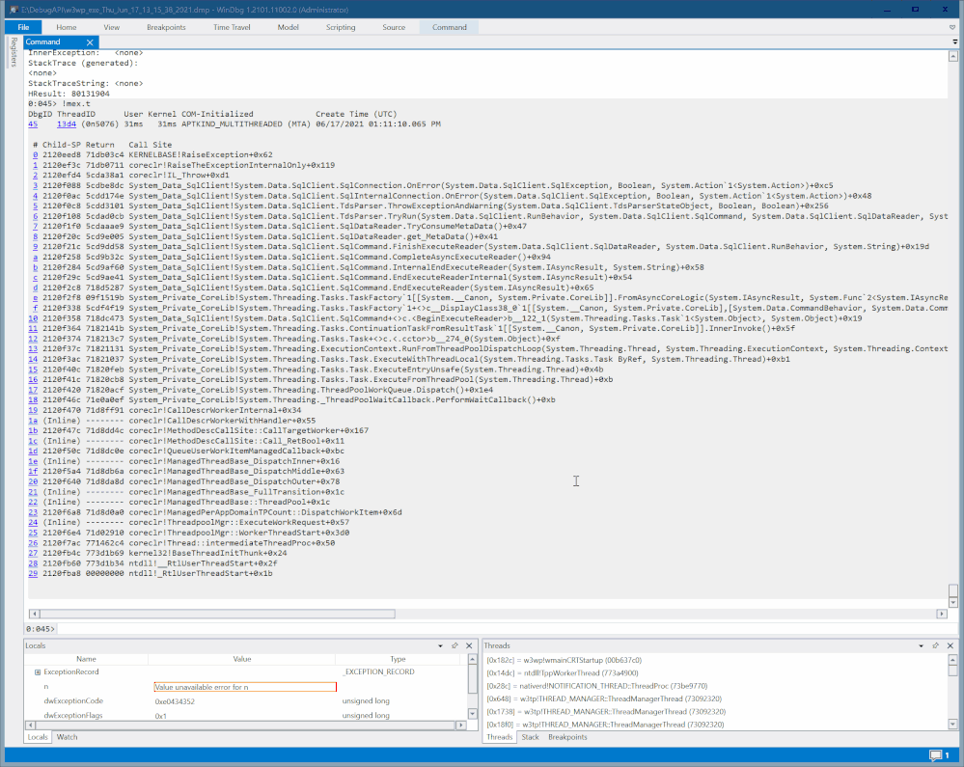Open Locals panel options dropdown arrow
The width and height of the screenshot is (964, 767).
click(x=440, y=646)
